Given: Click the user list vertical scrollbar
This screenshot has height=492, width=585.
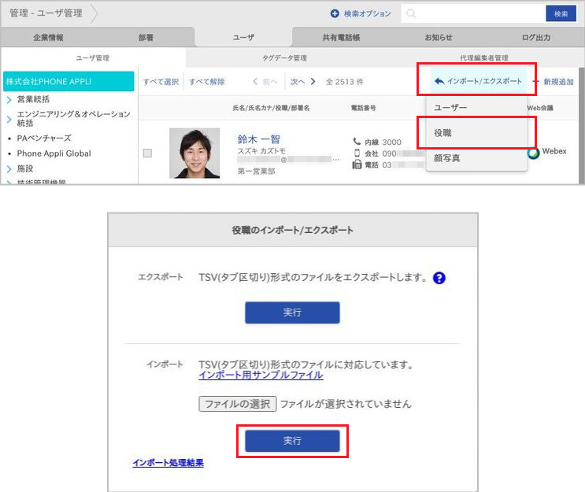Looking at the screenshot, I should pos(581,125).
